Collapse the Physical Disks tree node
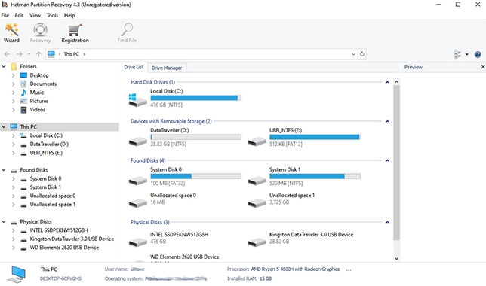The image size is (486, 286). point(4,222)
